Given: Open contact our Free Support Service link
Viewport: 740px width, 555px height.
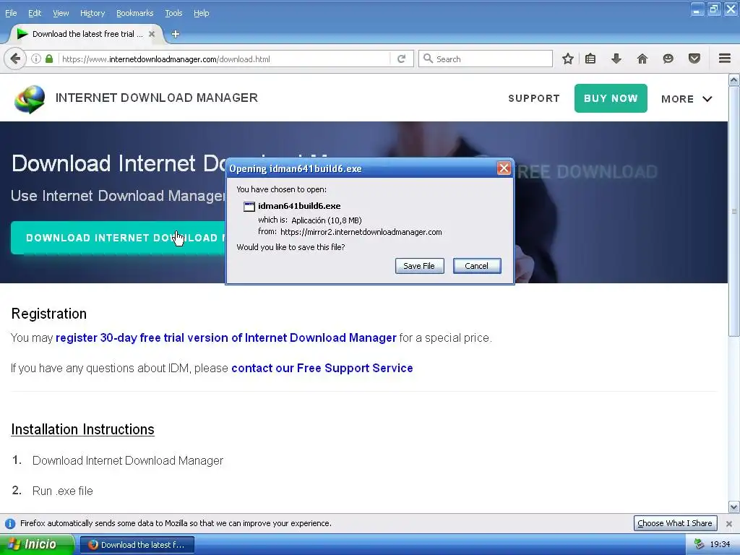Looking at the screenshot, I should [322, 368].
